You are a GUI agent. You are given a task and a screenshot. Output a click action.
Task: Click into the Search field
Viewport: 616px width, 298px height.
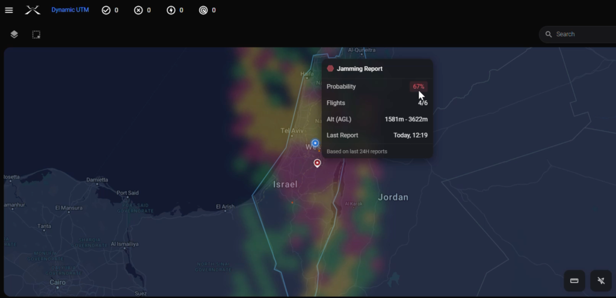[577, 34]
